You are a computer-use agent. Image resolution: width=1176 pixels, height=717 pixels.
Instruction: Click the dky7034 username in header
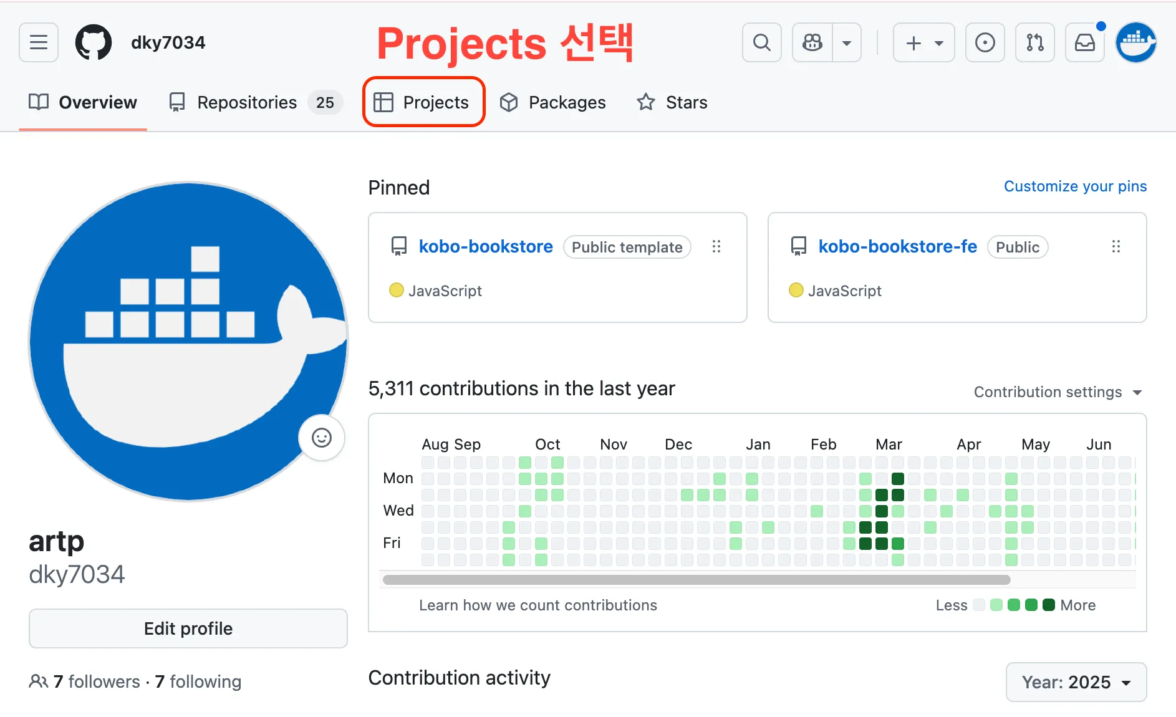pyautogui.click(x=168, y=42)
